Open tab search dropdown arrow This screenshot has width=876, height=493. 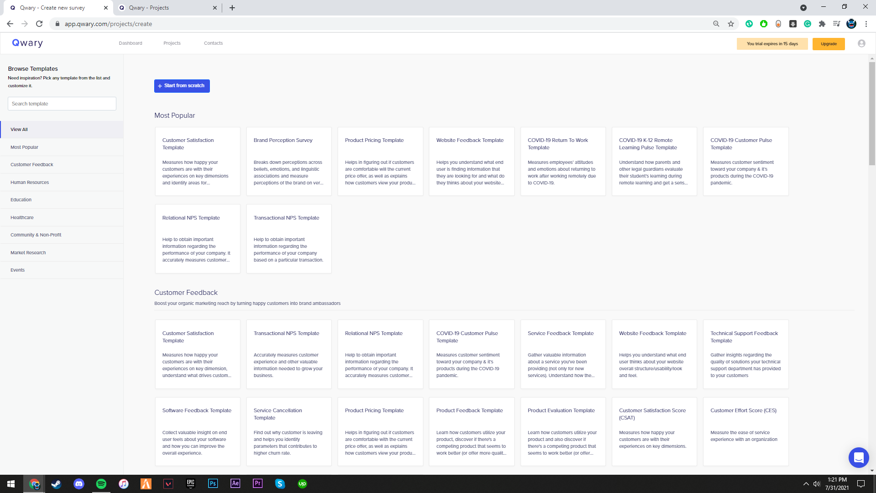[803, 8]
